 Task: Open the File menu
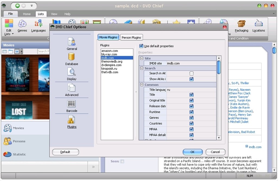pyautogui.click(x=11, y=14)
